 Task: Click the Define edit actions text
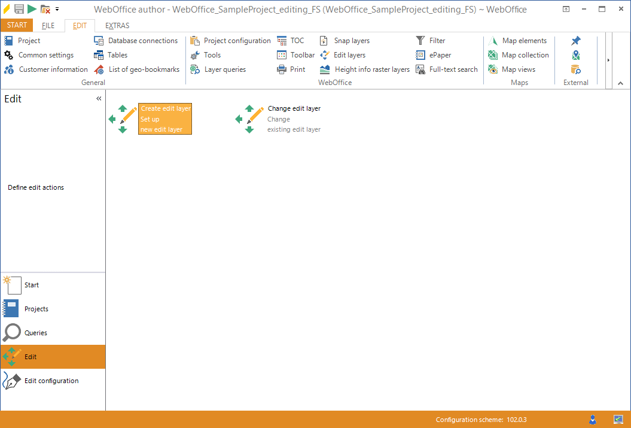click(36, 187)
